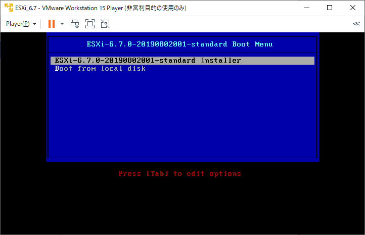
Task: Toggle Unity mode icon
Action: click(105, 24)
